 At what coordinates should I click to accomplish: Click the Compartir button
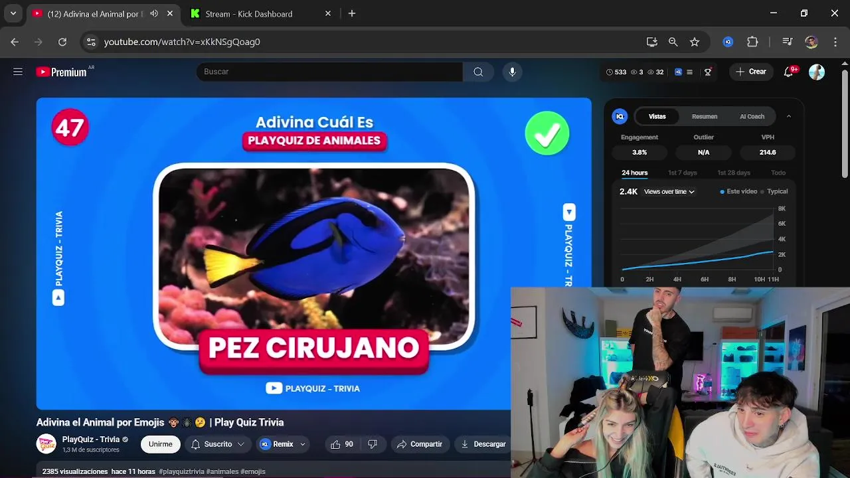tap(419, 444)
